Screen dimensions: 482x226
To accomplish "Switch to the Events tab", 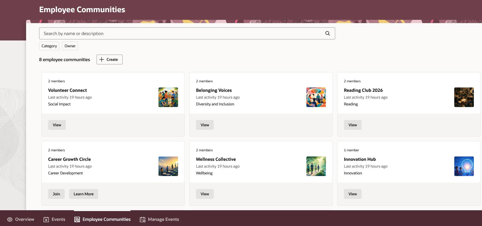I will (x=54, y=219).
